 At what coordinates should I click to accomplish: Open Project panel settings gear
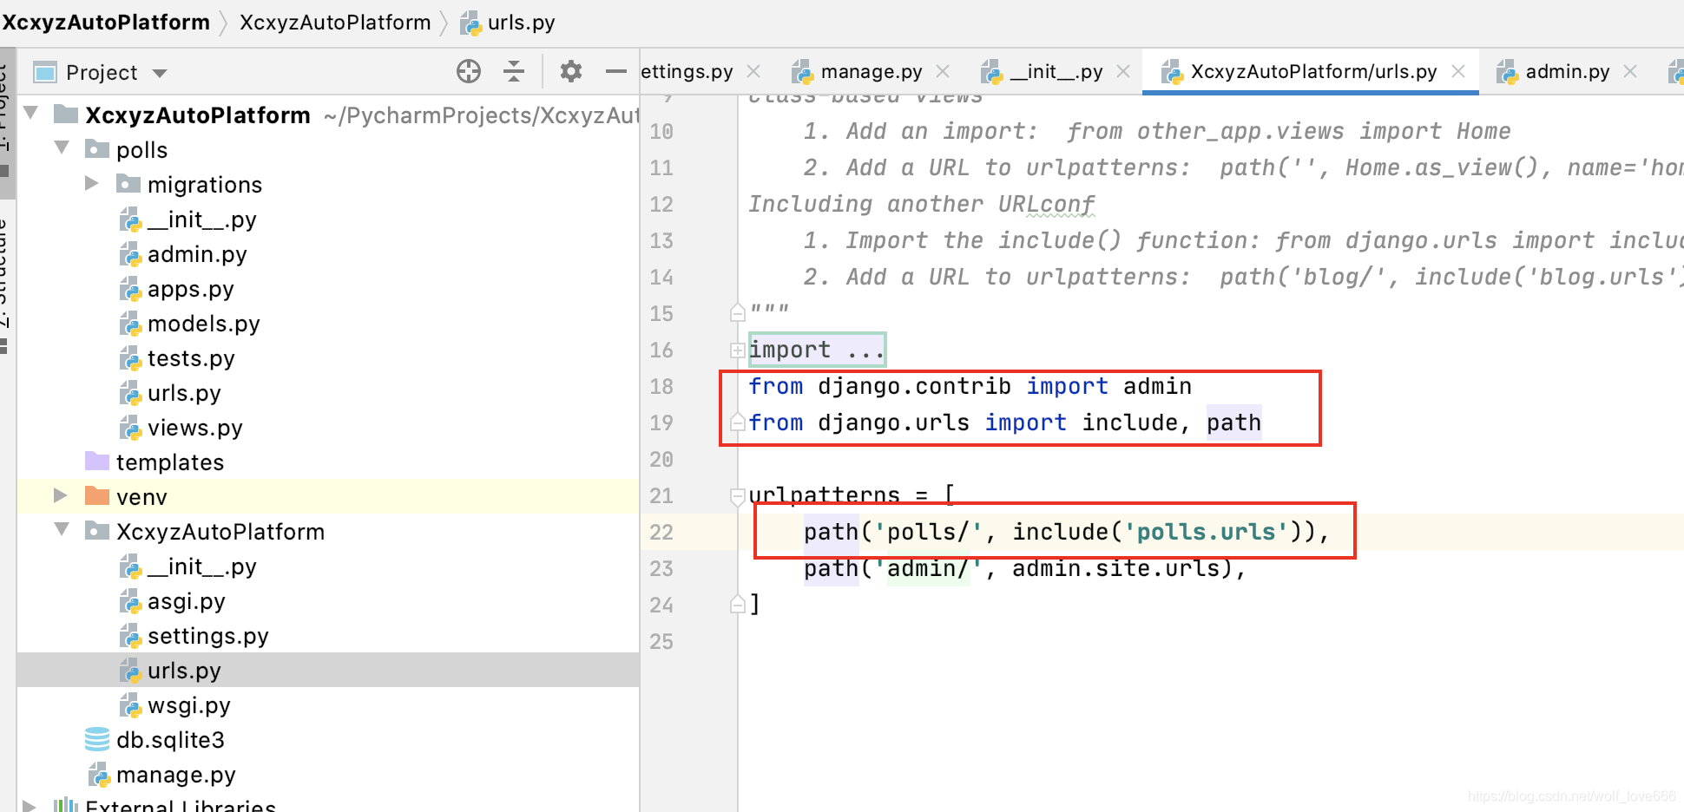pyautogui.click(x=570, y=71)
